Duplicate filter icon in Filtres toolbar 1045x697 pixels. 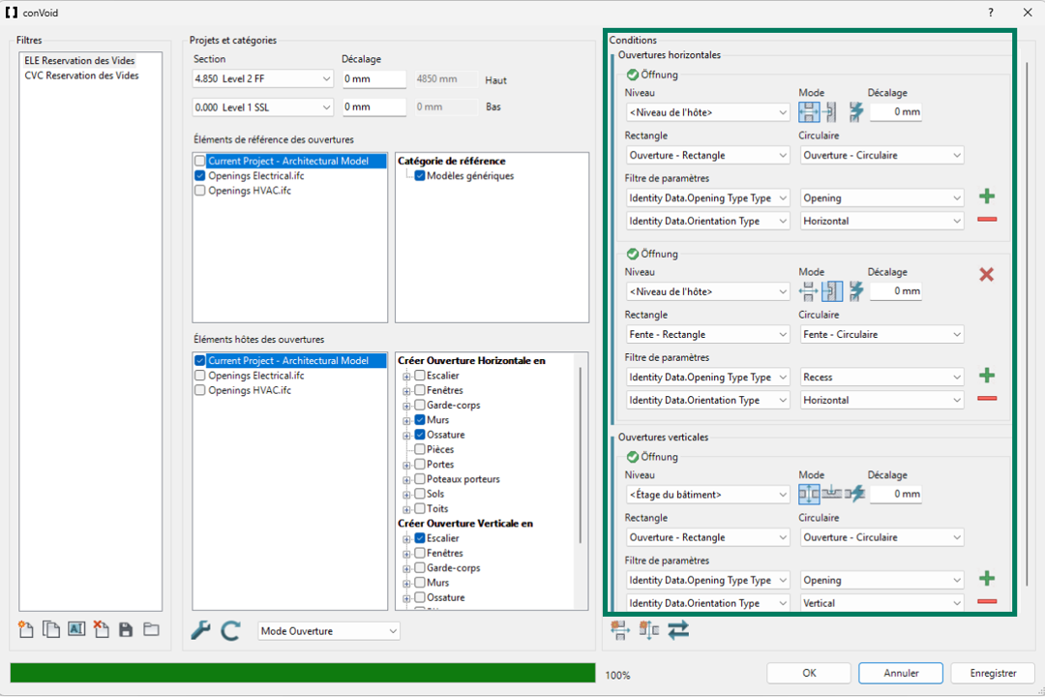coord(50,629)
